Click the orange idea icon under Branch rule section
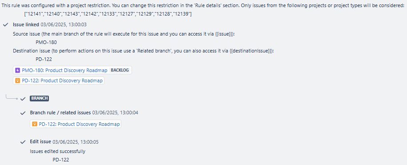The height and width of the screenshot is (165, 407). [35, 124]
